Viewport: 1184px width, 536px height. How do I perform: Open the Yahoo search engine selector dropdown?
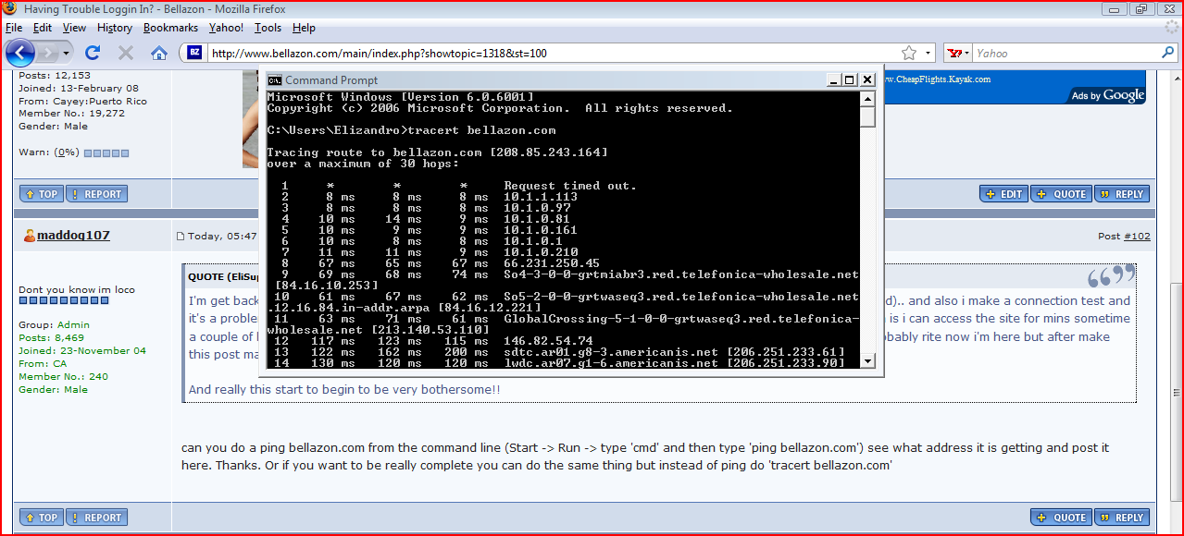click(x=959, y=53)
